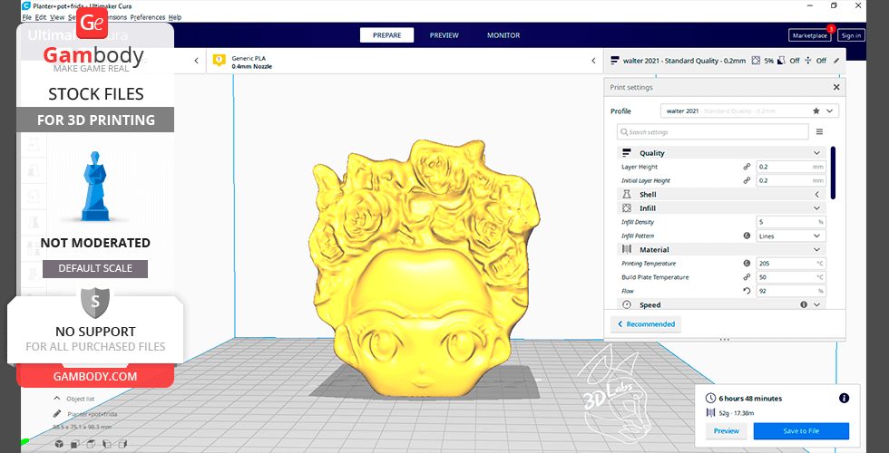The height and width of the screenshot is (453, 889).
Task: Click the 52g · 17.38m material estimate
Action: click(x=737, y=413)
